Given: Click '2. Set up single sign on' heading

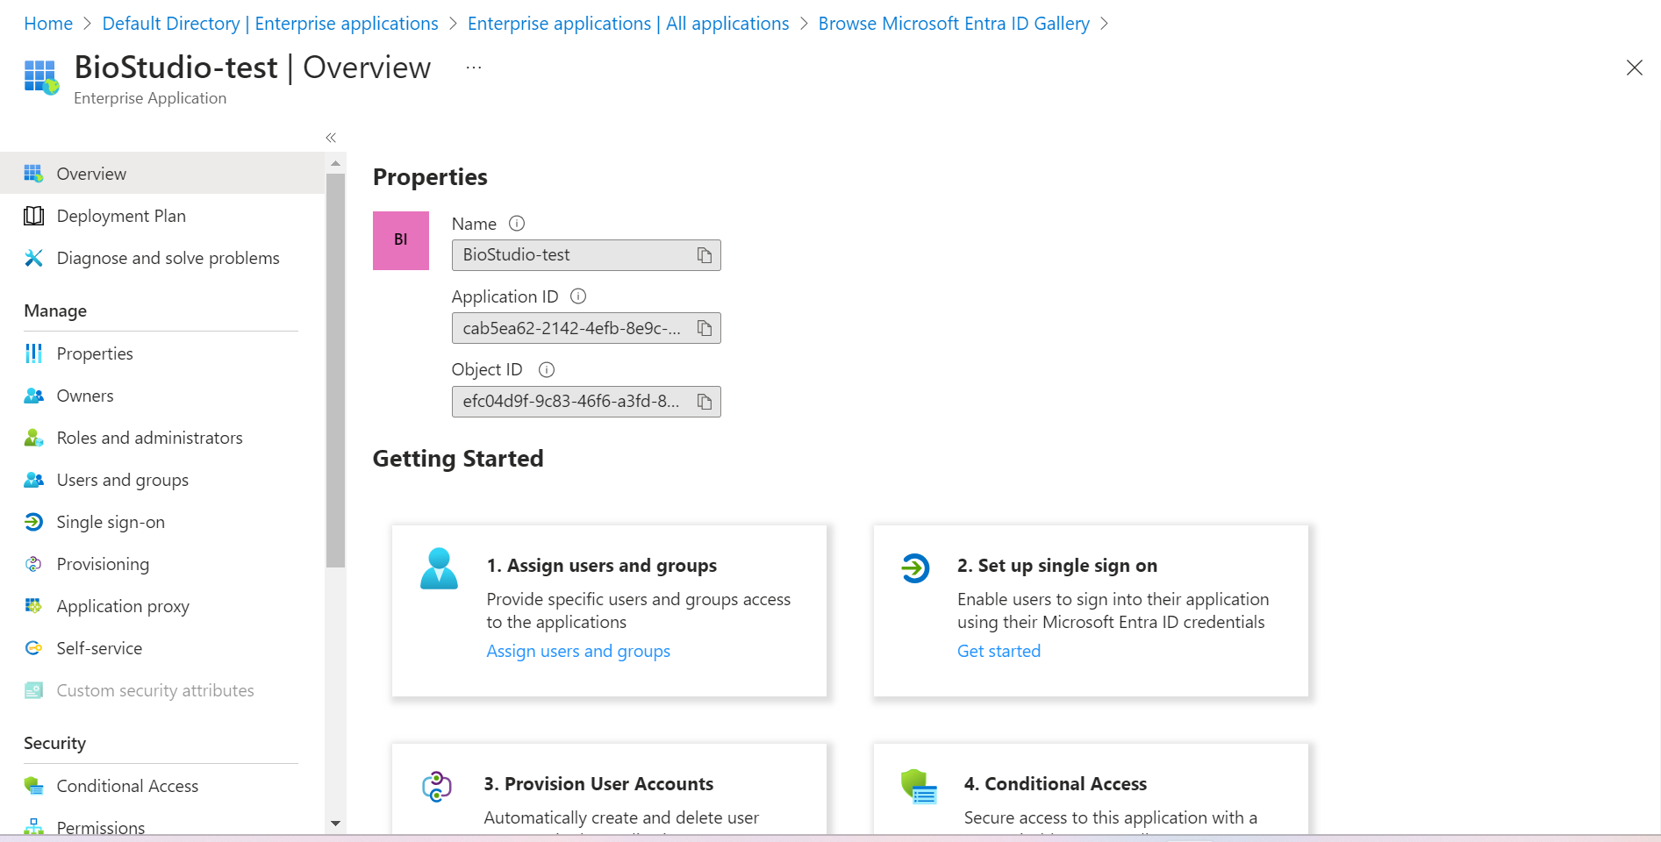Looking at the screenshot, I should (1057, 566).
